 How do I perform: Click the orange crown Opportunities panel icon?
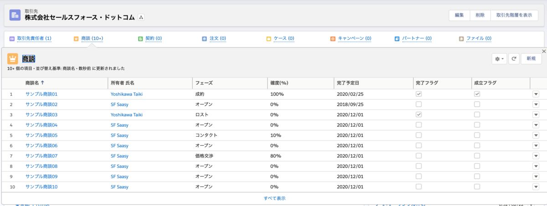[13, 58]
